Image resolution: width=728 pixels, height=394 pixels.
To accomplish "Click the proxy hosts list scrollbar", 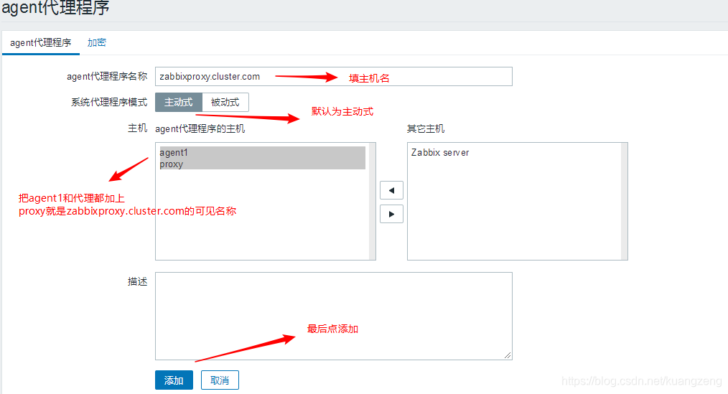I will (x=373, y=202).
